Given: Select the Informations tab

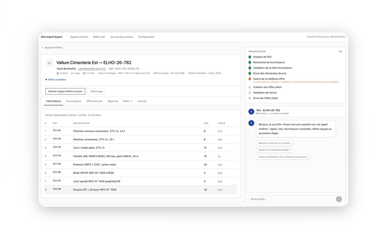Looking at the screenshot, I should 54,101.
